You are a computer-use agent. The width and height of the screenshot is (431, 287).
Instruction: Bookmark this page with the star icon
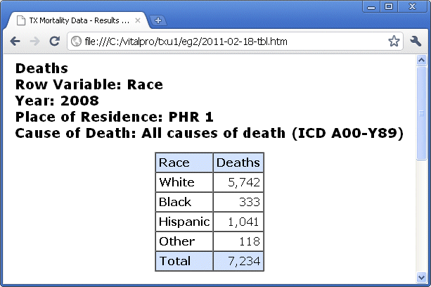pos(394,42)
